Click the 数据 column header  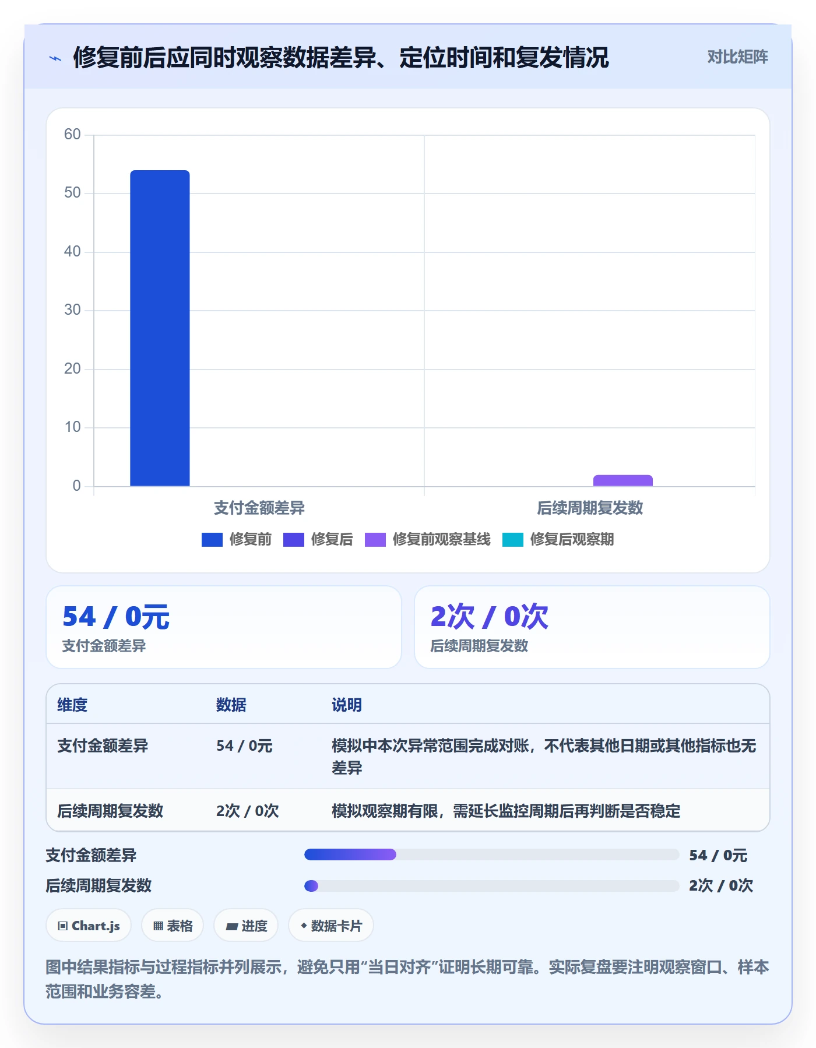pyautogui.click(x=231, y=705)
